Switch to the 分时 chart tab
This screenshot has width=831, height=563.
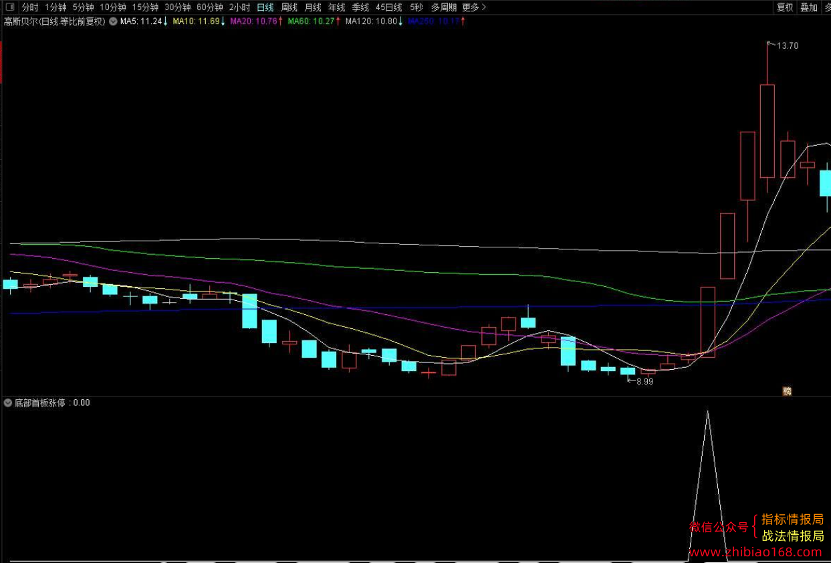pos(30,7)
